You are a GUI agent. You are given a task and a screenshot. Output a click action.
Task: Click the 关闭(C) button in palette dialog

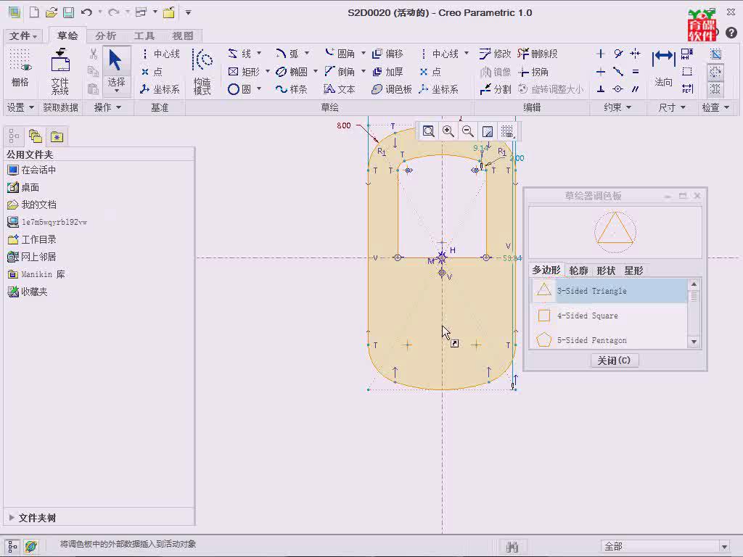click(x=614, y=360)
